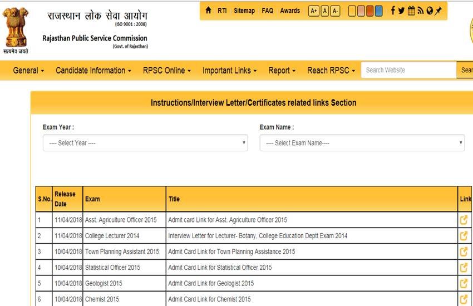Open the RPSC Online menu
The width and height of the screenshot is (473, 306).
point(166,71)
